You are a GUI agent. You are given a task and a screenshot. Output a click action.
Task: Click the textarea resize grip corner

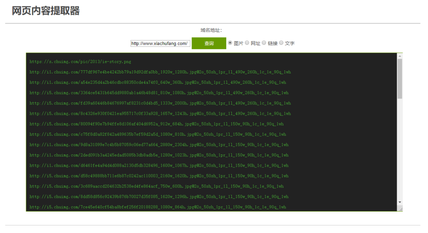coord(400,209)
